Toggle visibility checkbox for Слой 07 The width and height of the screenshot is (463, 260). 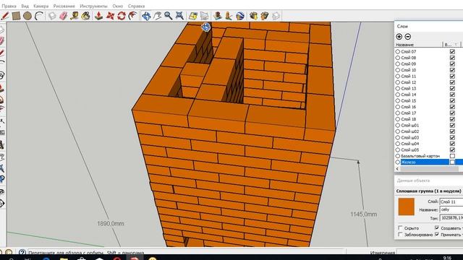tap(452, 51)
